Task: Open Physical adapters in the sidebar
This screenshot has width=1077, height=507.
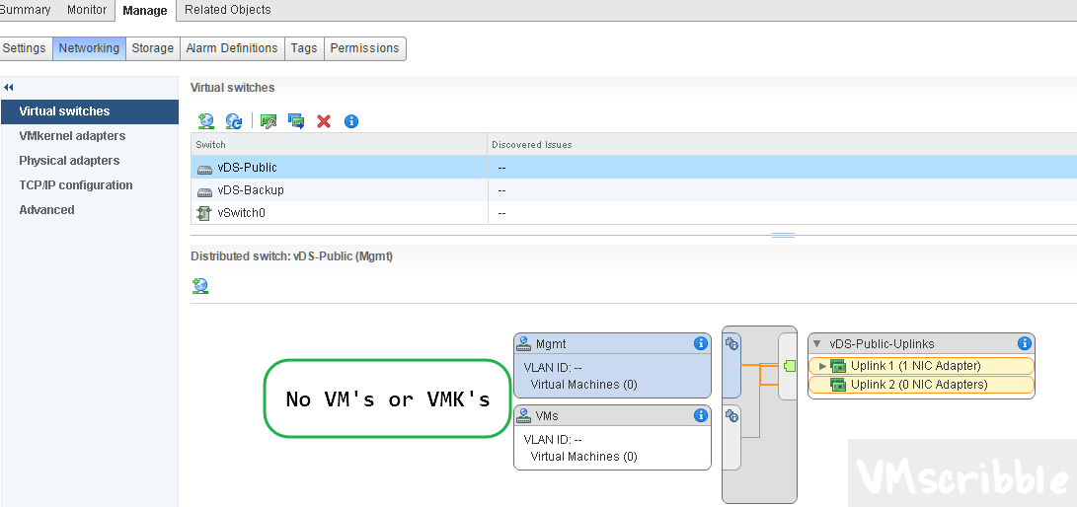Action: click(x=69, y=161)
